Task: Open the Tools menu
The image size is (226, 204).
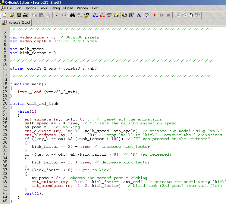Action: [43, 8]
